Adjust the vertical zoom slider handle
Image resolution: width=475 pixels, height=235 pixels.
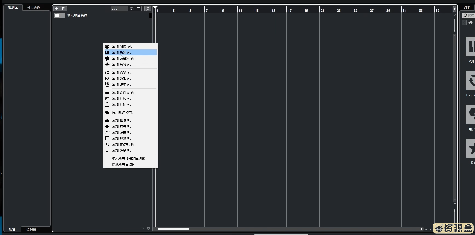[x=454, y=211]
